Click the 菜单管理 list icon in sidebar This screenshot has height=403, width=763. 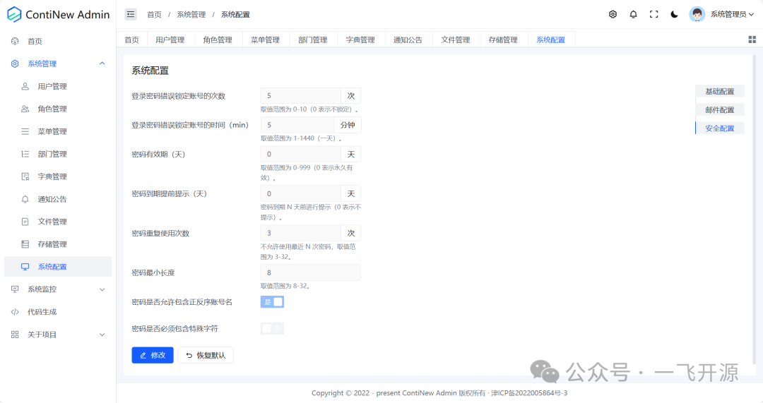25,131
